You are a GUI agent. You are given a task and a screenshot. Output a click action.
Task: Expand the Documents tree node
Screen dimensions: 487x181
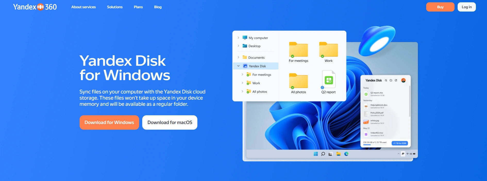pos(238,58)
